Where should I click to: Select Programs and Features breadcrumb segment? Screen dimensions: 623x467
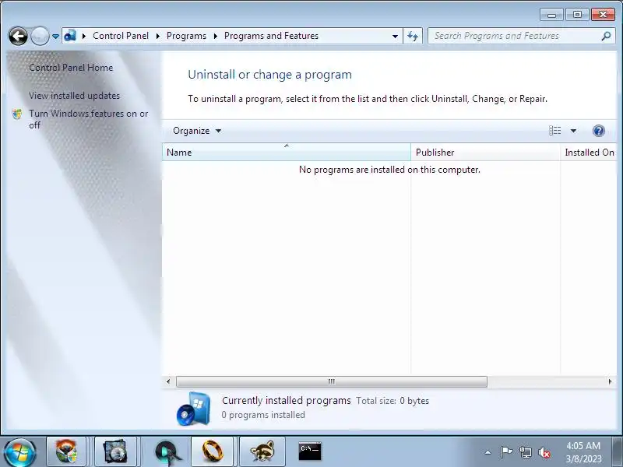pos(271,36)
